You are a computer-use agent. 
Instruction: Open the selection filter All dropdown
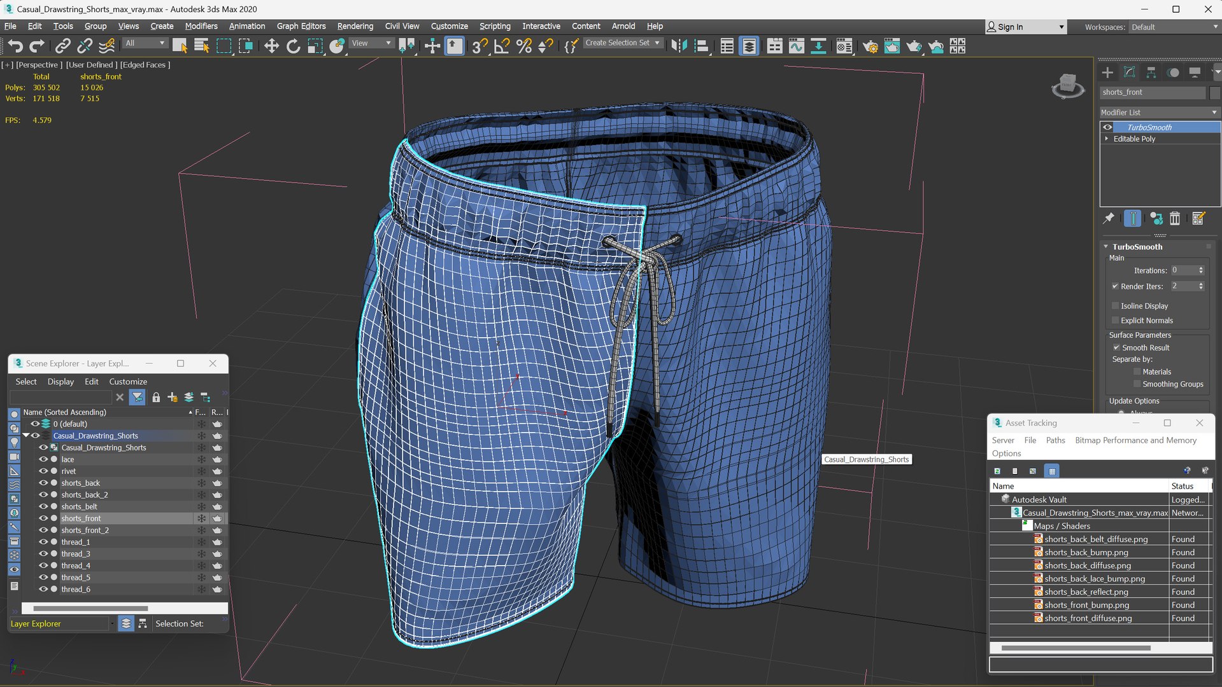click(x=145, y=43)
